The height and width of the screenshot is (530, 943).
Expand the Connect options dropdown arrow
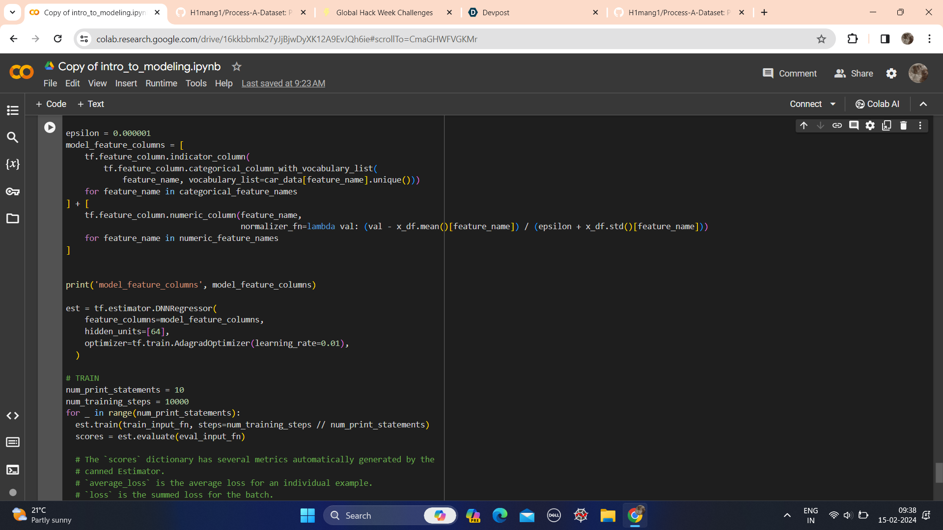(833, 104)
